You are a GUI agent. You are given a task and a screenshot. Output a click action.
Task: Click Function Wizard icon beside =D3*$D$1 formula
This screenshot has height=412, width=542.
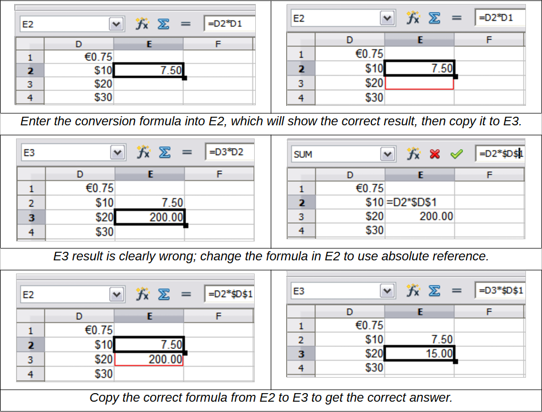coord(414,291)
